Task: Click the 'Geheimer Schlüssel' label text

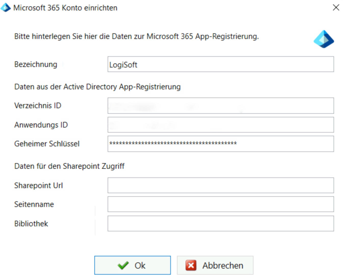Action: 47,144
